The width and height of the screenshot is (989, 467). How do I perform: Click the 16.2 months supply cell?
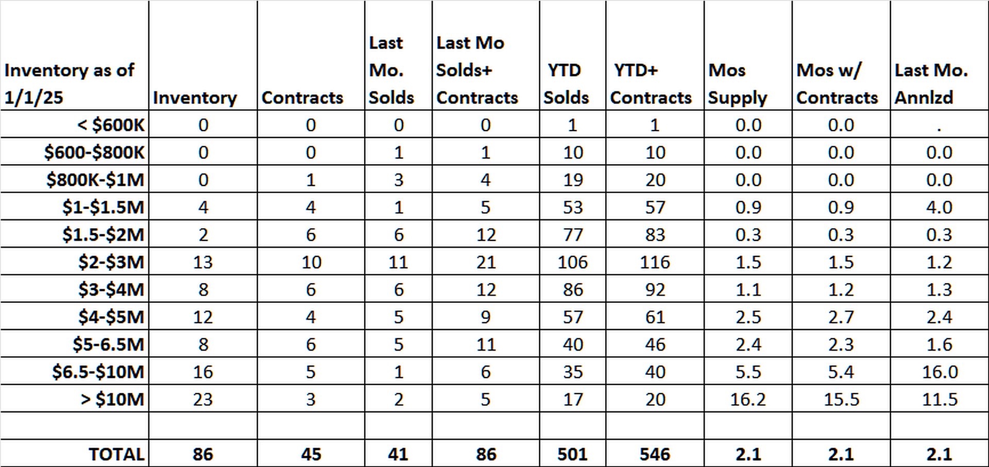[748, 399]
